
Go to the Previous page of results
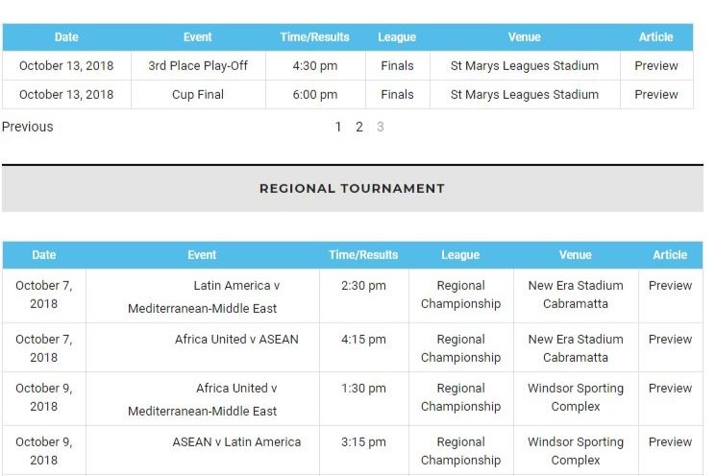(28, 127)
